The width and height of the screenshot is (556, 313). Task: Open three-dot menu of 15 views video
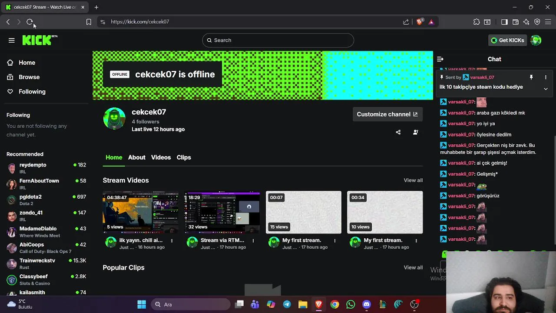(x=334, y=240)
